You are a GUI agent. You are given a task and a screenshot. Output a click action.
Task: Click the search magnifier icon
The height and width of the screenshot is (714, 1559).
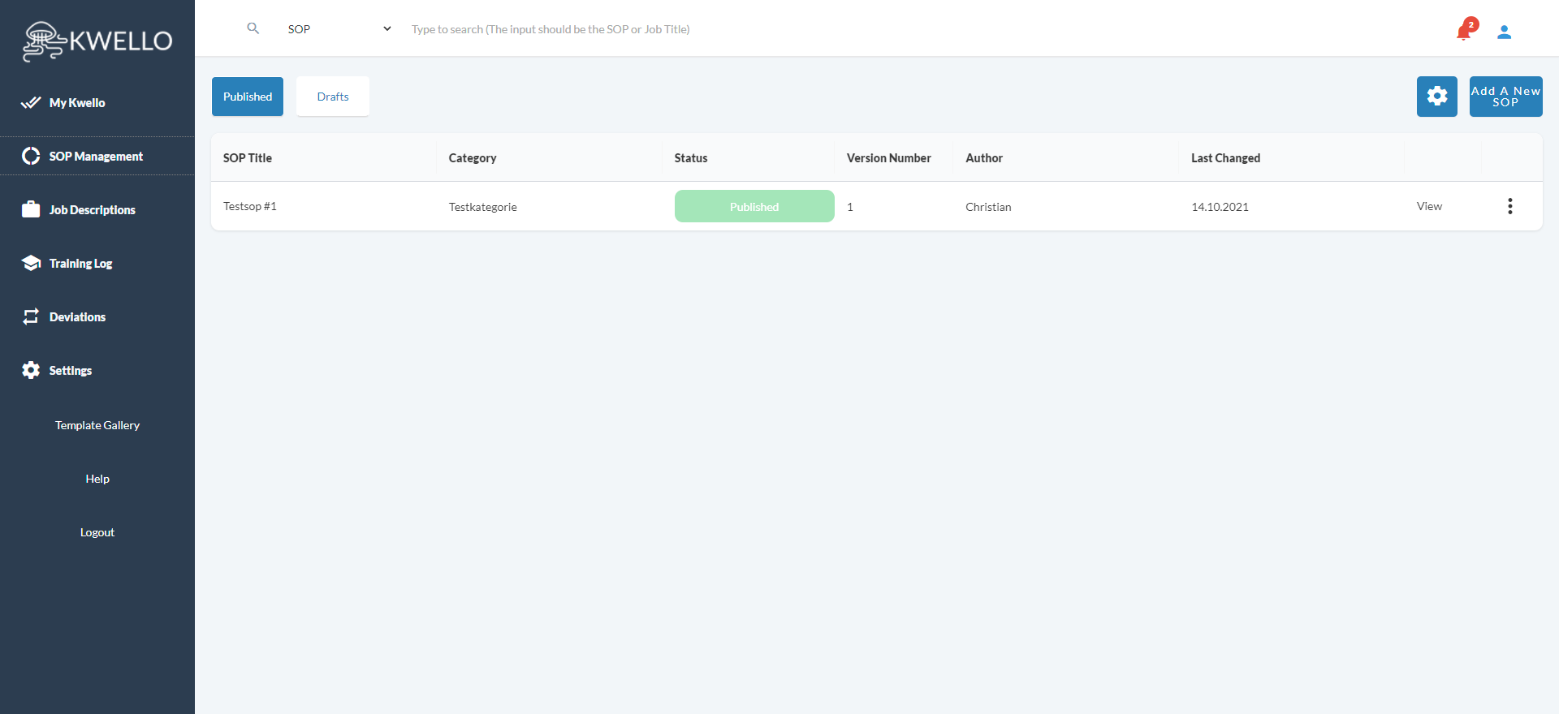[x=253, y=28]
